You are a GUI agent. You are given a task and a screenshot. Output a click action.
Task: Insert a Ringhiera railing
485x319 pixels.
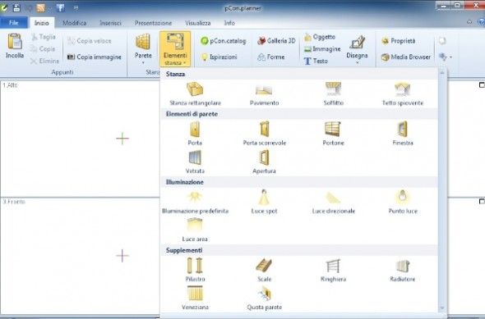coord(334,270)
